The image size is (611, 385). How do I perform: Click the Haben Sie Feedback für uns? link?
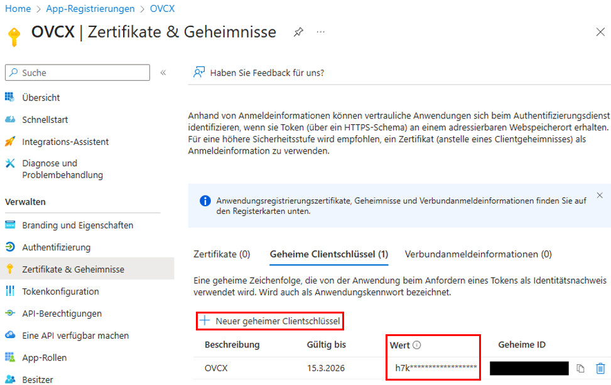[x=267, y=73]
